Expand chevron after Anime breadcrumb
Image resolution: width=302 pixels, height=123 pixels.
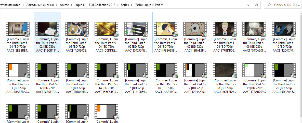(72, 5)
